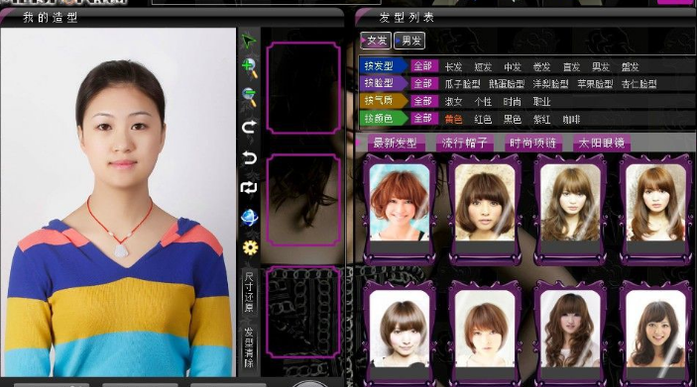697x387 pixels.
Task: Filter by 杏仁脸型 face shape
Action: tap(639, 84)
